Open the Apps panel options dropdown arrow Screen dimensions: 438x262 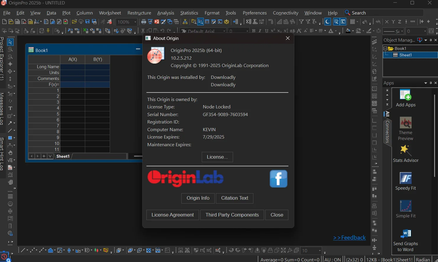tap(426, 83)
